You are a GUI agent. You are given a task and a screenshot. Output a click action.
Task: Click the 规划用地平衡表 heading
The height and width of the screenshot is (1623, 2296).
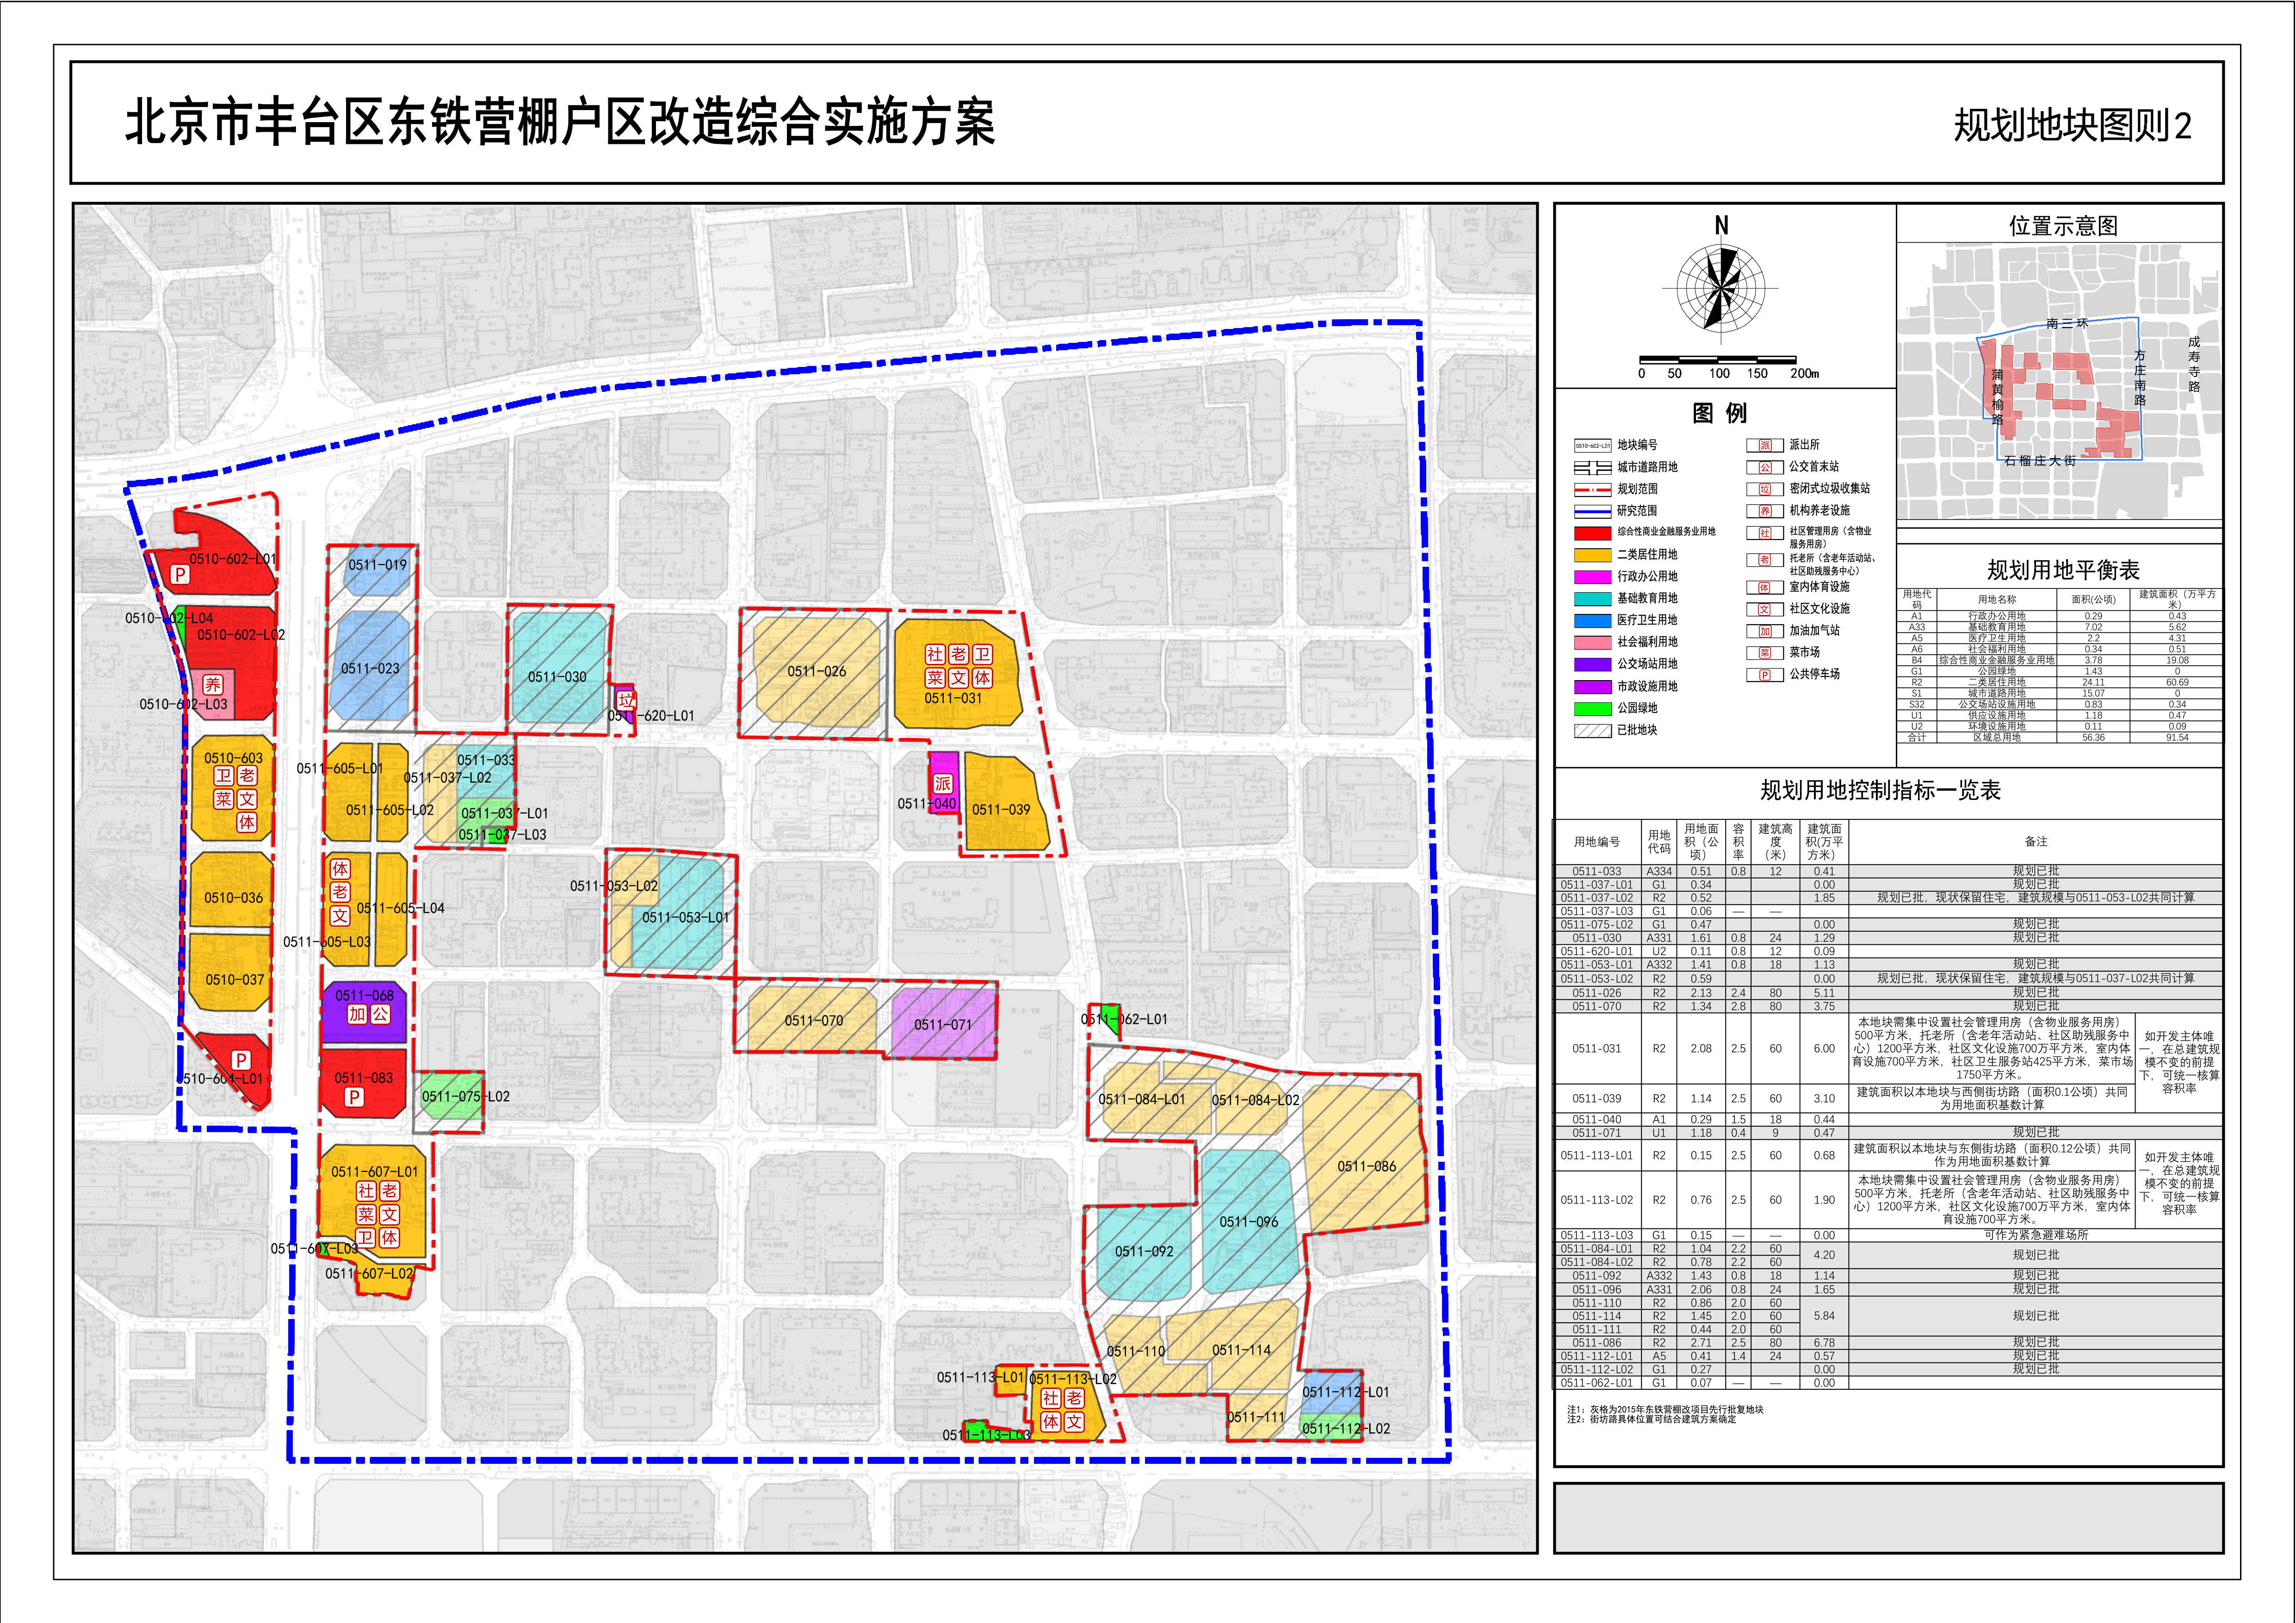[2063, 570]
